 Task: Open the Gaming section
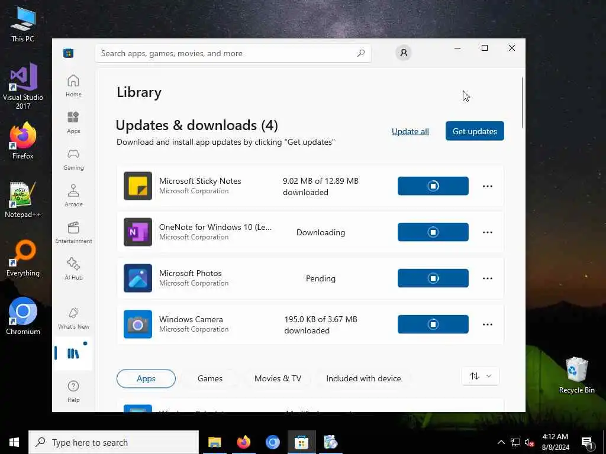point(73,159)
